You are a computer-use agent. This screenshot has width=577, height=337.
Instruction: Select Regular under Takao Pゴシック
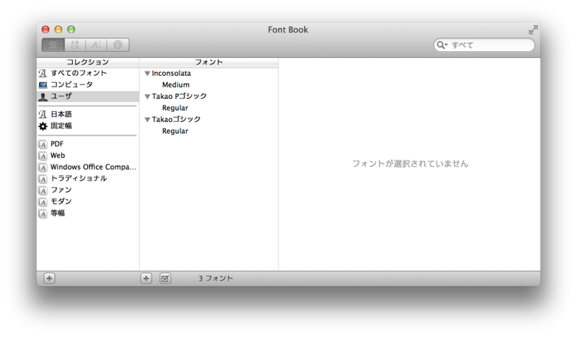coord(209,108)
